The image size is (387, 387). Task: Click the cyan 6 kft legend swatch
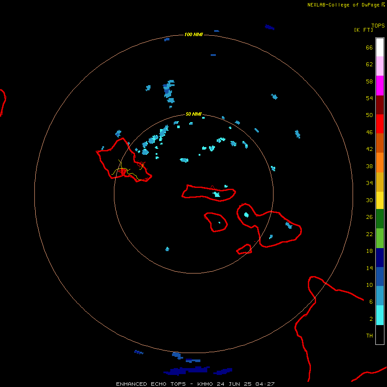[380, 315]
